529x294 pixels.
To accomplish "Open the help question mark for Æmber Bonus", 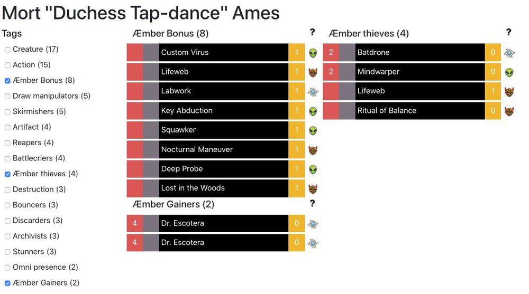I will pyautogui.click(x=312, y=33).
